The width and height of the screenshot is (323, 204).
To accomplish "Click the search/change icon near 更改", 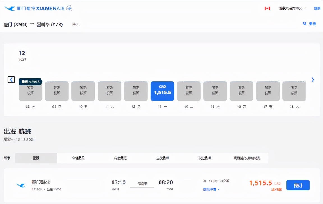I will [x=304, y=24].
